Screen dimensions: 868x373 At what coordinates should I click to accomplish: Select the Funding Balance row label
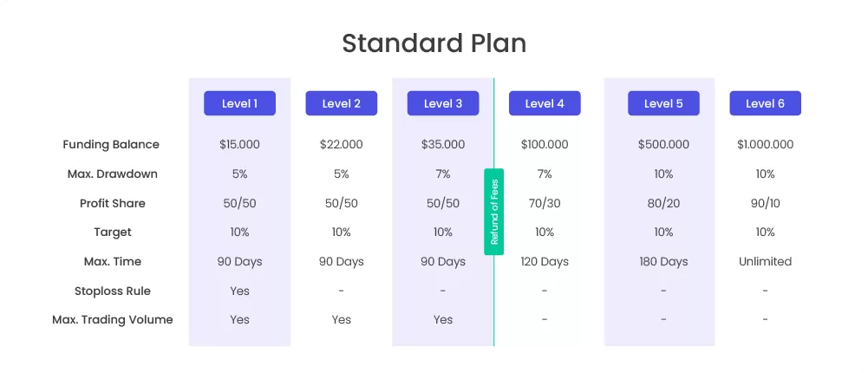click(x=111, y=145)
